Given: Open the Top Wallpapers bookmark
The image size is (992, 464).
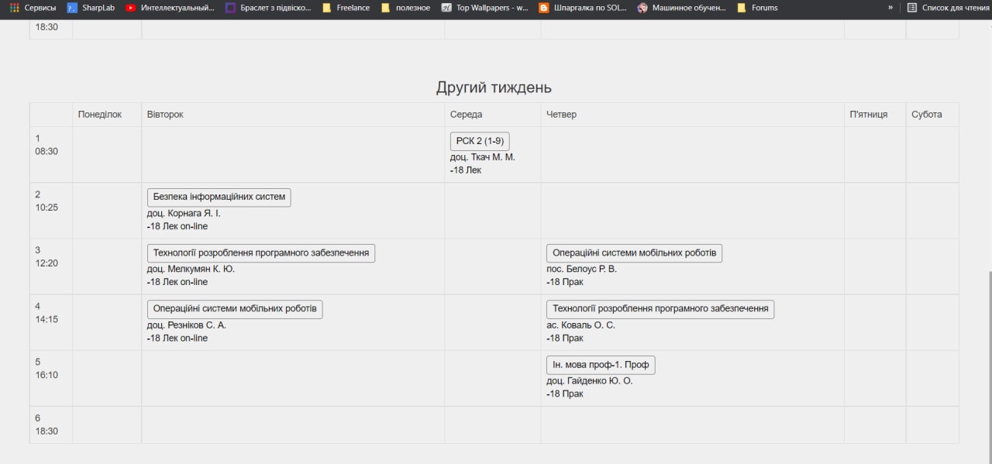Looking at the screenshot, I should pos(485,8).
